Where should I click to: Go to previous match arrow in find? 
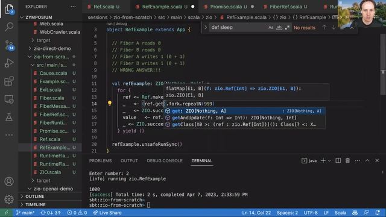[x=324, y=27]
